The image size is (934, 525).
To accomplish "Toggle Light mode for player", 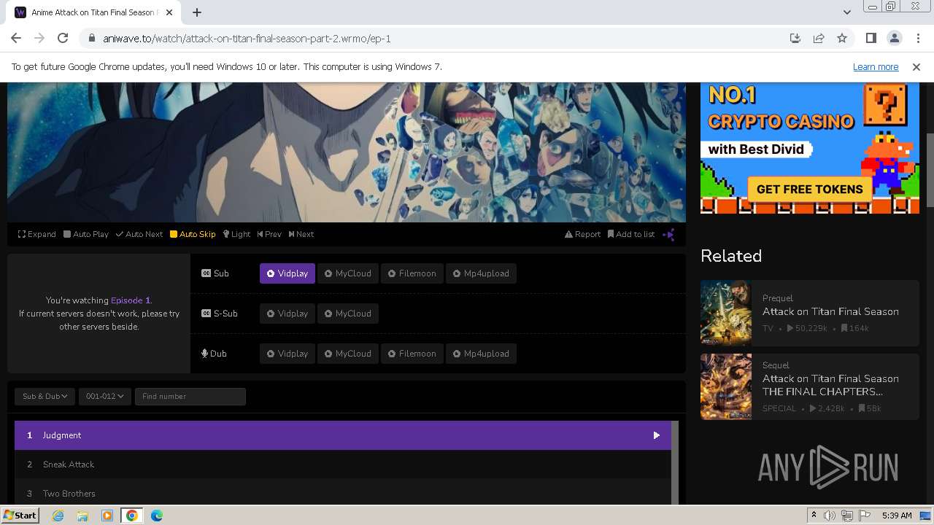I will (x=236, y=234).
